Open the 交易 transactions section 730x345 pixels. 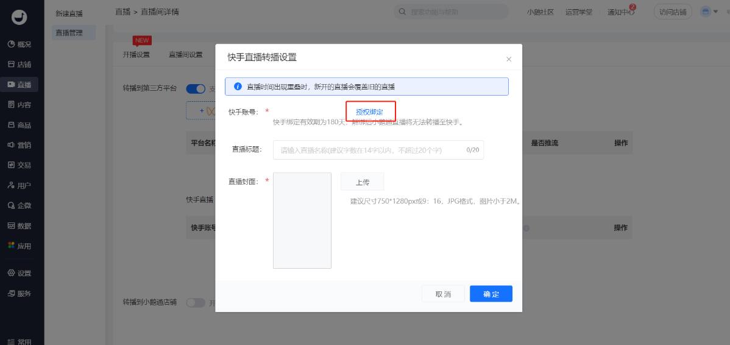pos(19,165)
